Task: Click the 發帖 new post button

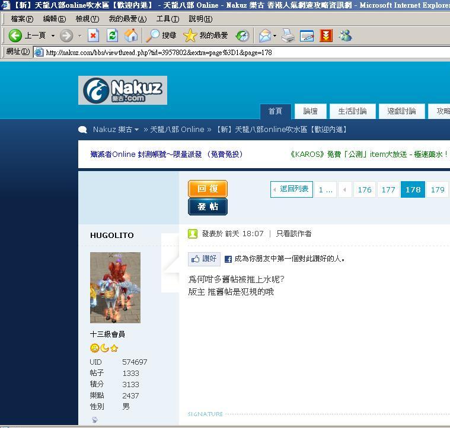Action: tap(208, 207)
